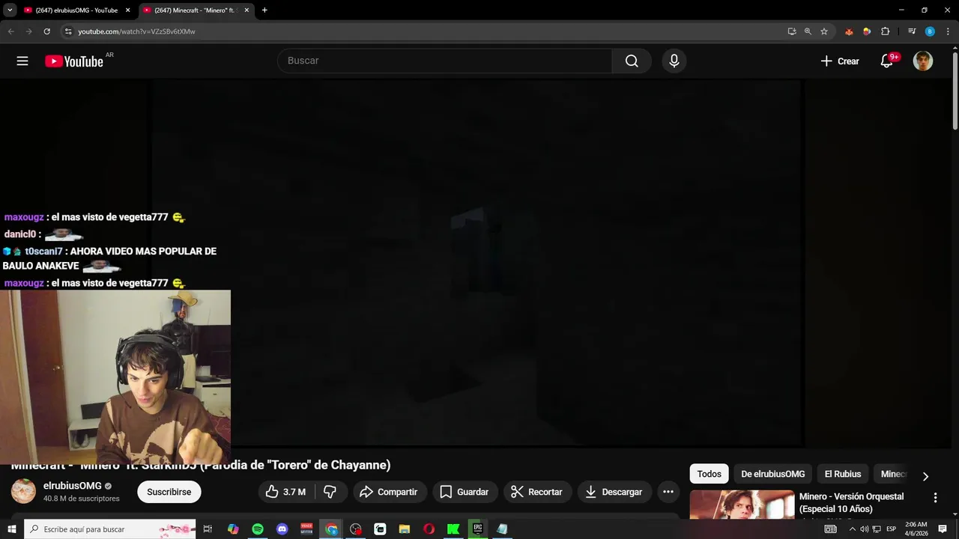Open the Chrome three-dot menu
This screenshot has height=539, width=959.
948,31
